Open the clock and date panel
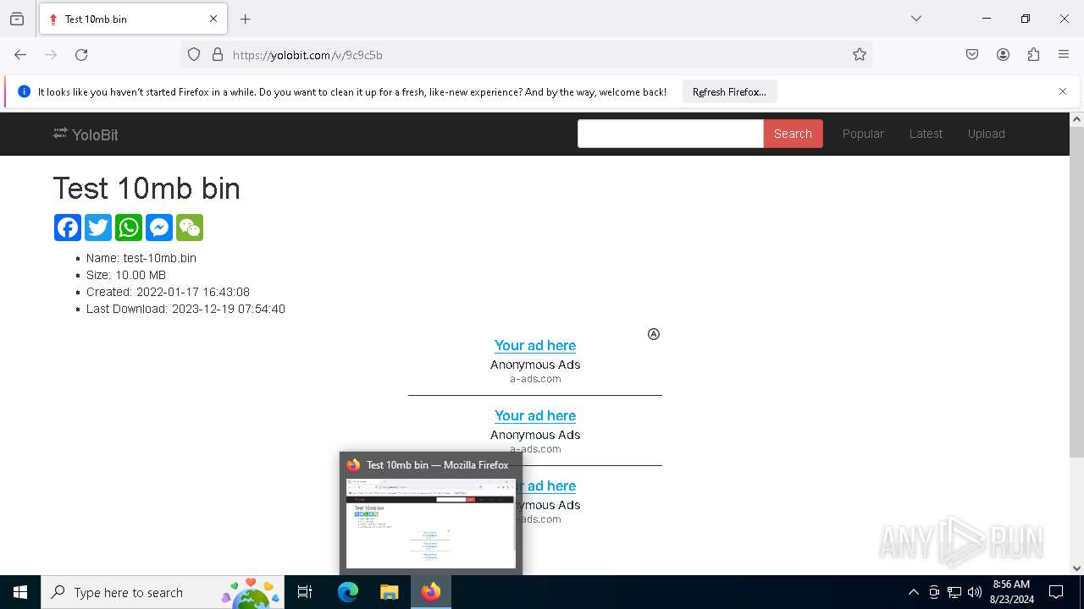Screen dimensions: 1084x609 point(1011,592)
